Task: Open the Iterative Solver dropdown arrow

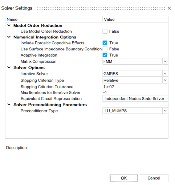Action: [x=165, y=74]
